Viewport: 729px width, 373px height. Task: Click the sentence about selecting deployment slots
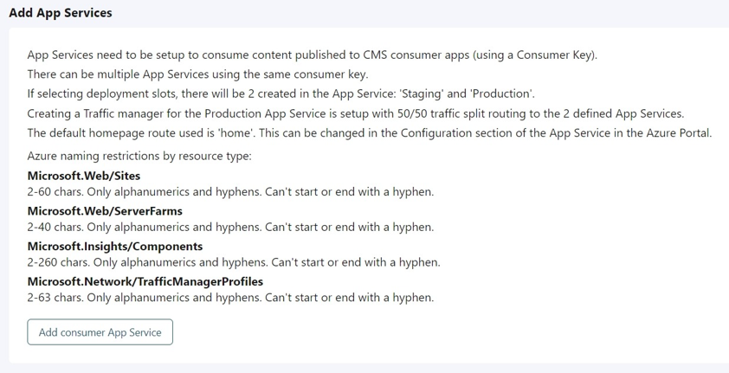pyautogui.click(x=281, y=93)
